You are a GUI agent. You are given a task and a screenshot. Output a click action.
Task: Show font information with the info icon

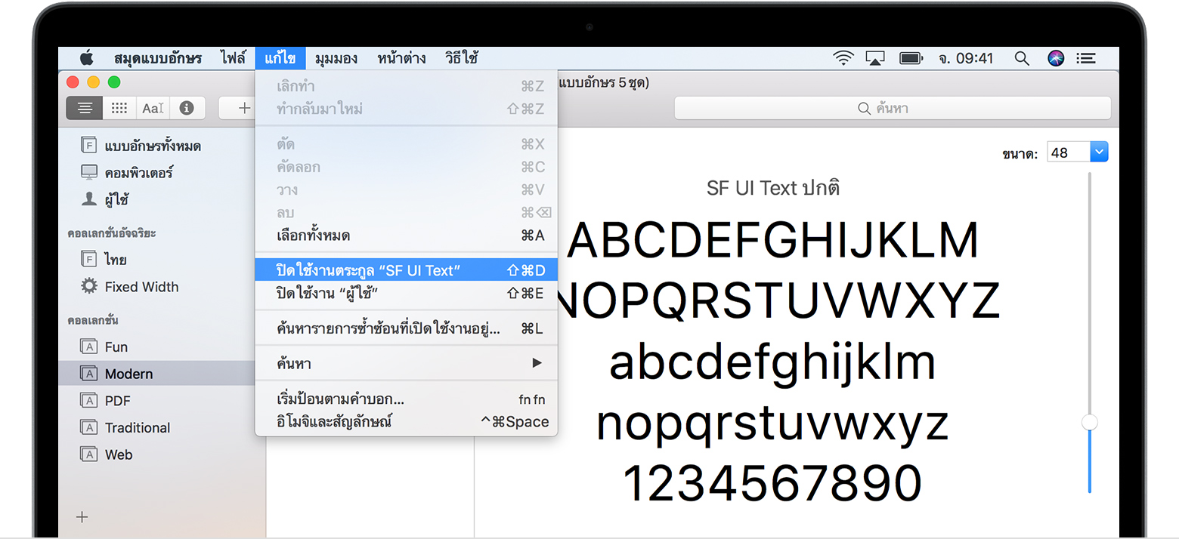point(187,108)
